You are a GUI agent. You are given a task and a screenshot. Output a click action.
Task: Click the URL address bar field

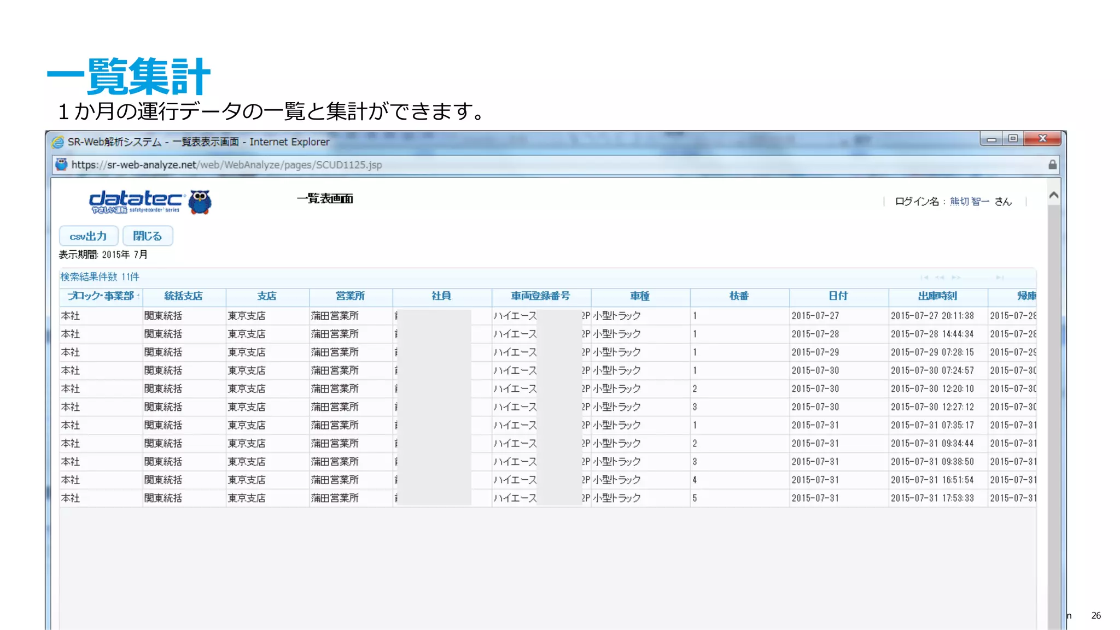click(x=556, y=164)
